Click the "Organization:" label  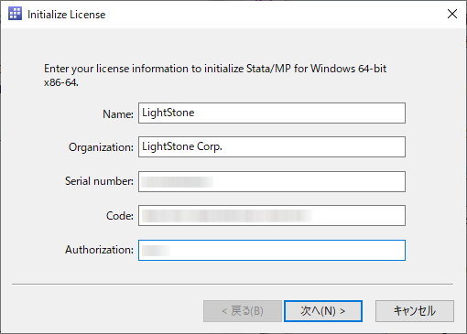point(101,147)
